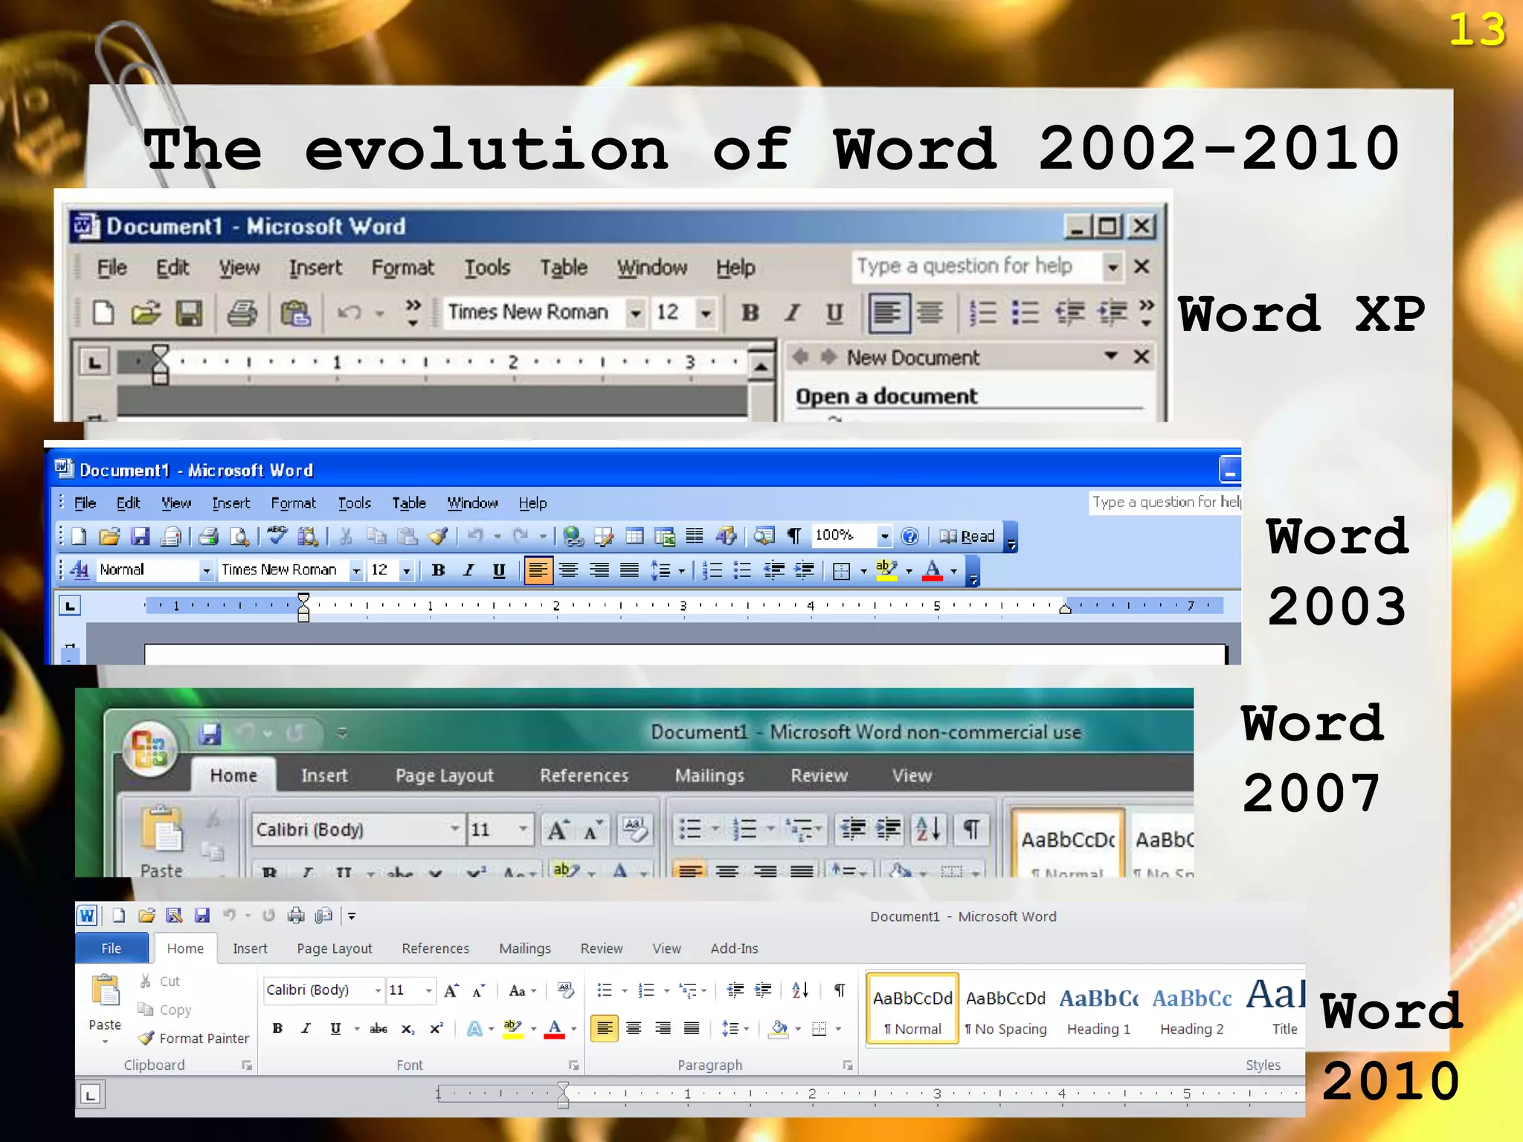
Task: Click the Highlight color button in Word 2003
Action: [x=886, y=570]
